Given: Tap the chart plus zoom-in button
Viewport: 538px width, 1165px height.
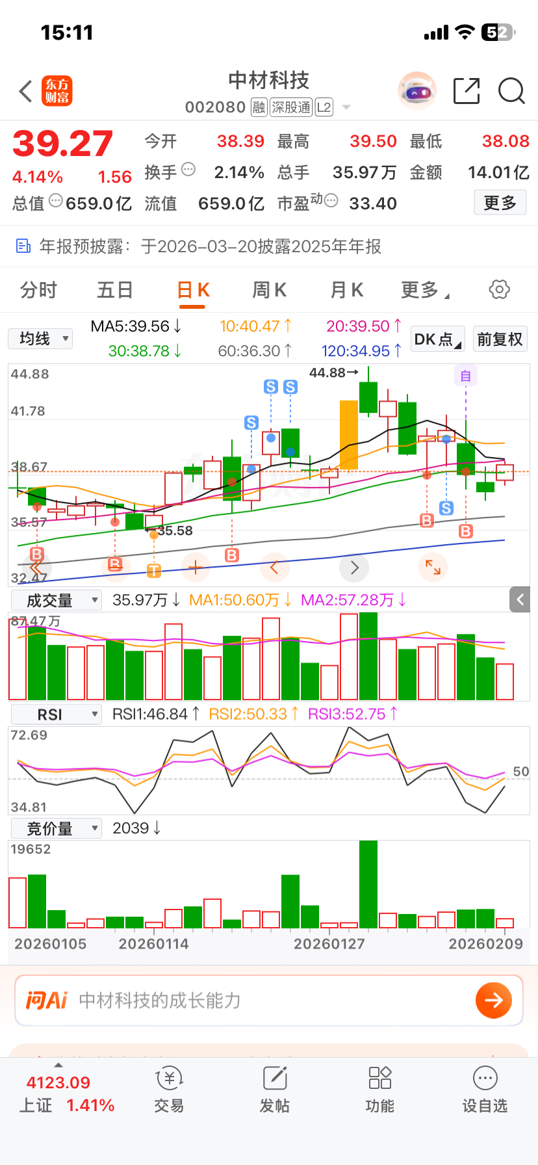Looking at the screenshot, I should coord(195,568).
